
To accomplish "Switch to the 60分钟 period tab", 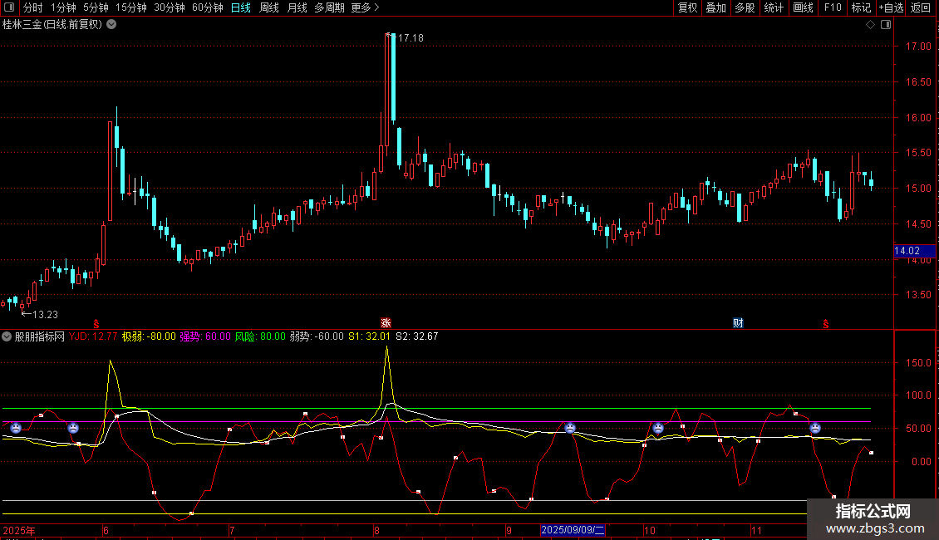I will click(x=207, y=8).
